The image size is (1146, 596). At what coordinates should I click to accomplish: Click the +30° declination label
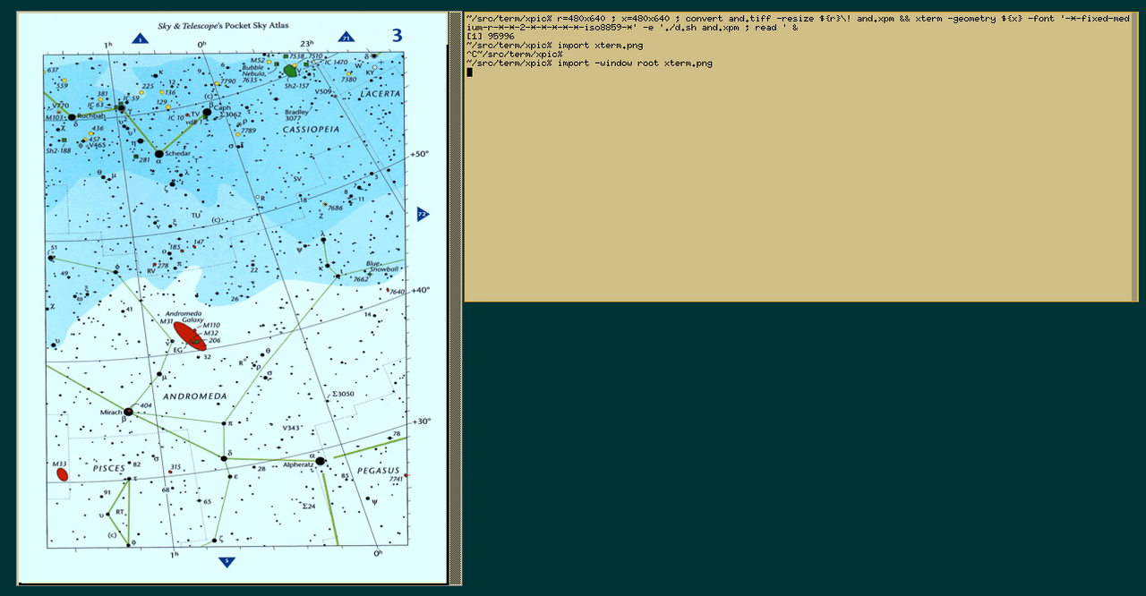tap(420, 421)
